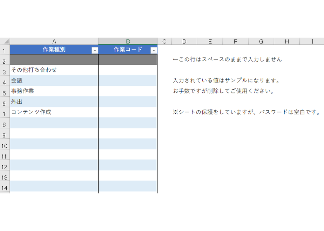Click the gray cell A2
The height and width of the screenshot is (231, 324).
pyautogui.click(x=54, y=59)
